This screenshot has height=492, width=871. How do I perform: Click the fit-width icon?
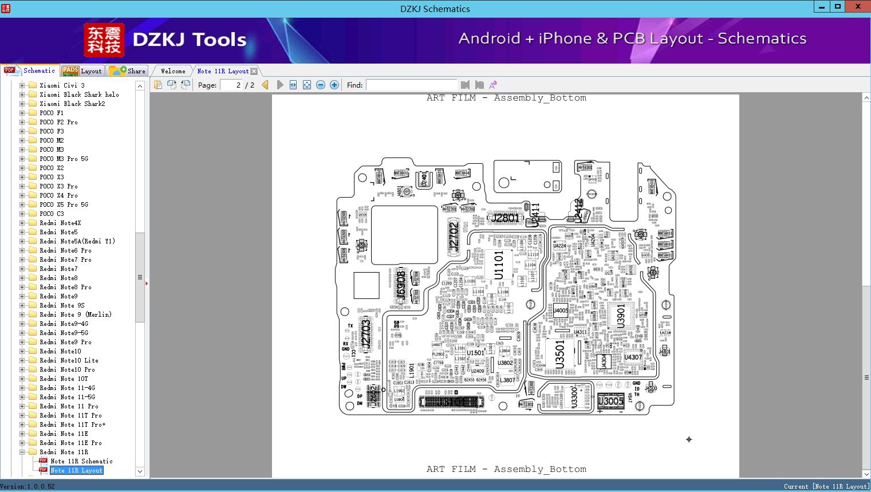point(293,85)
